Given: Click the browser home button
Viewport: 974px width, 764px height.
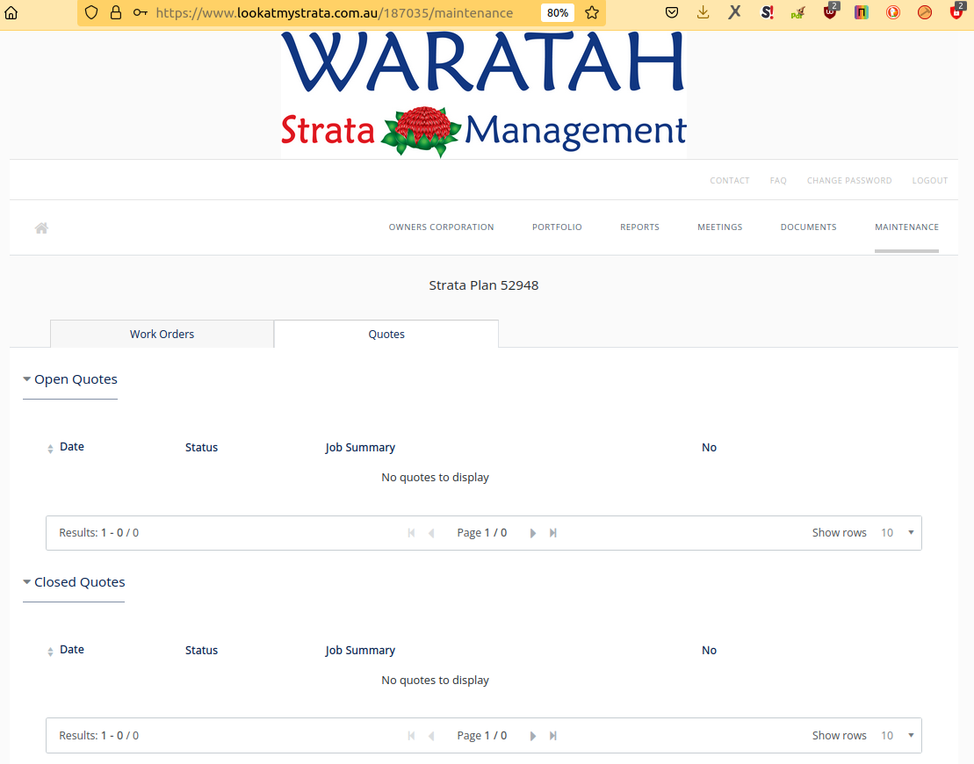Looking at the screenshot, I should click(x=11, y=12).
